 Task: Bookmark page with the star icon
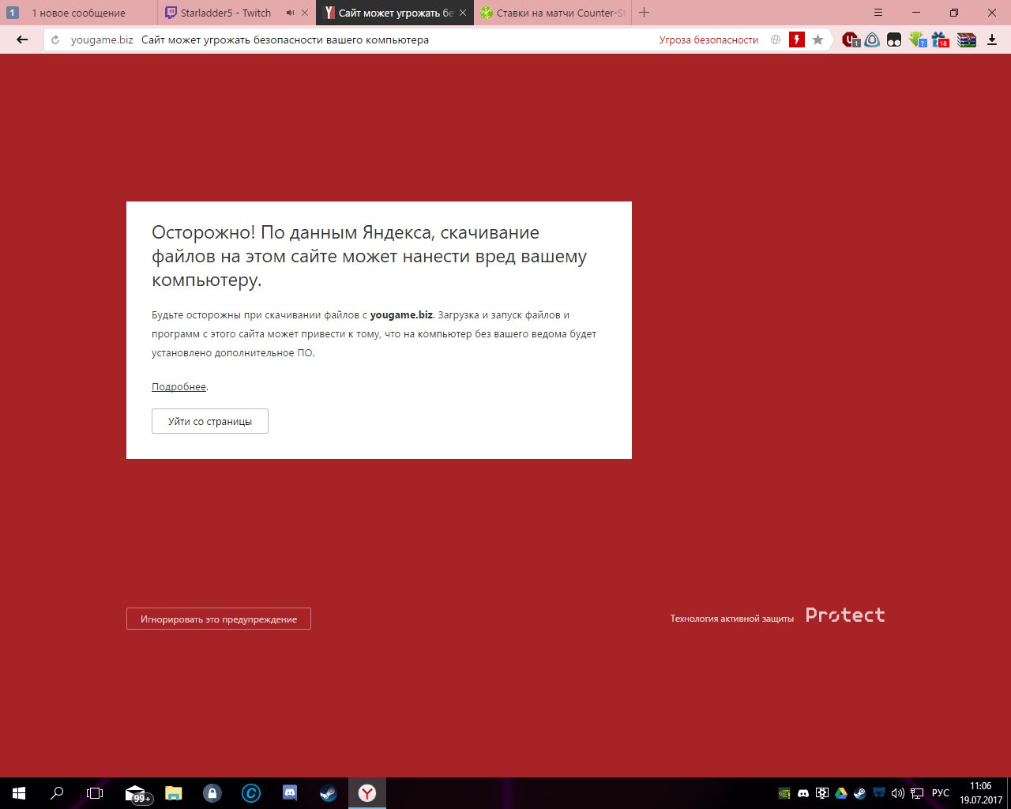tap(818, 40)
